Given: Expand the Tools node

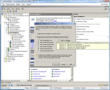Looking at the screenshot, I should coord(4,61).
